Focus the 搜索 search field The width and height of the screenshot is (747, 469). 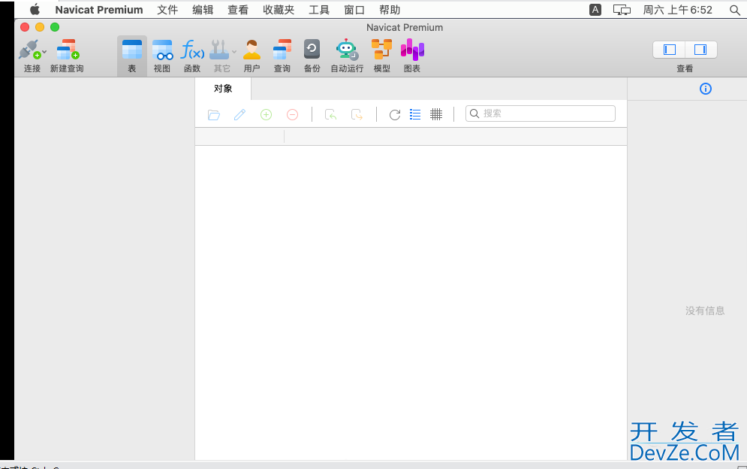[x=541, y=113]
